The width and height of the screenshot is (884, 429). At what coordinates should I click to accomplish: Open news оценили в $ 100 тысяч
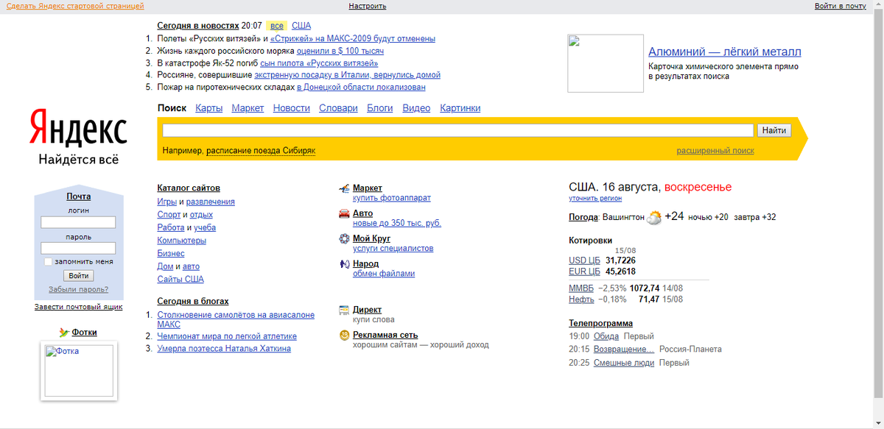(x=340, y=51)
